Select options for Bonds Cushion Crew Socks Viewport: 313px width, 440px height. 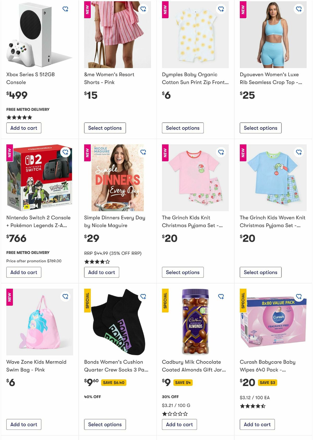pyautogui.click(x=105, y=424)
